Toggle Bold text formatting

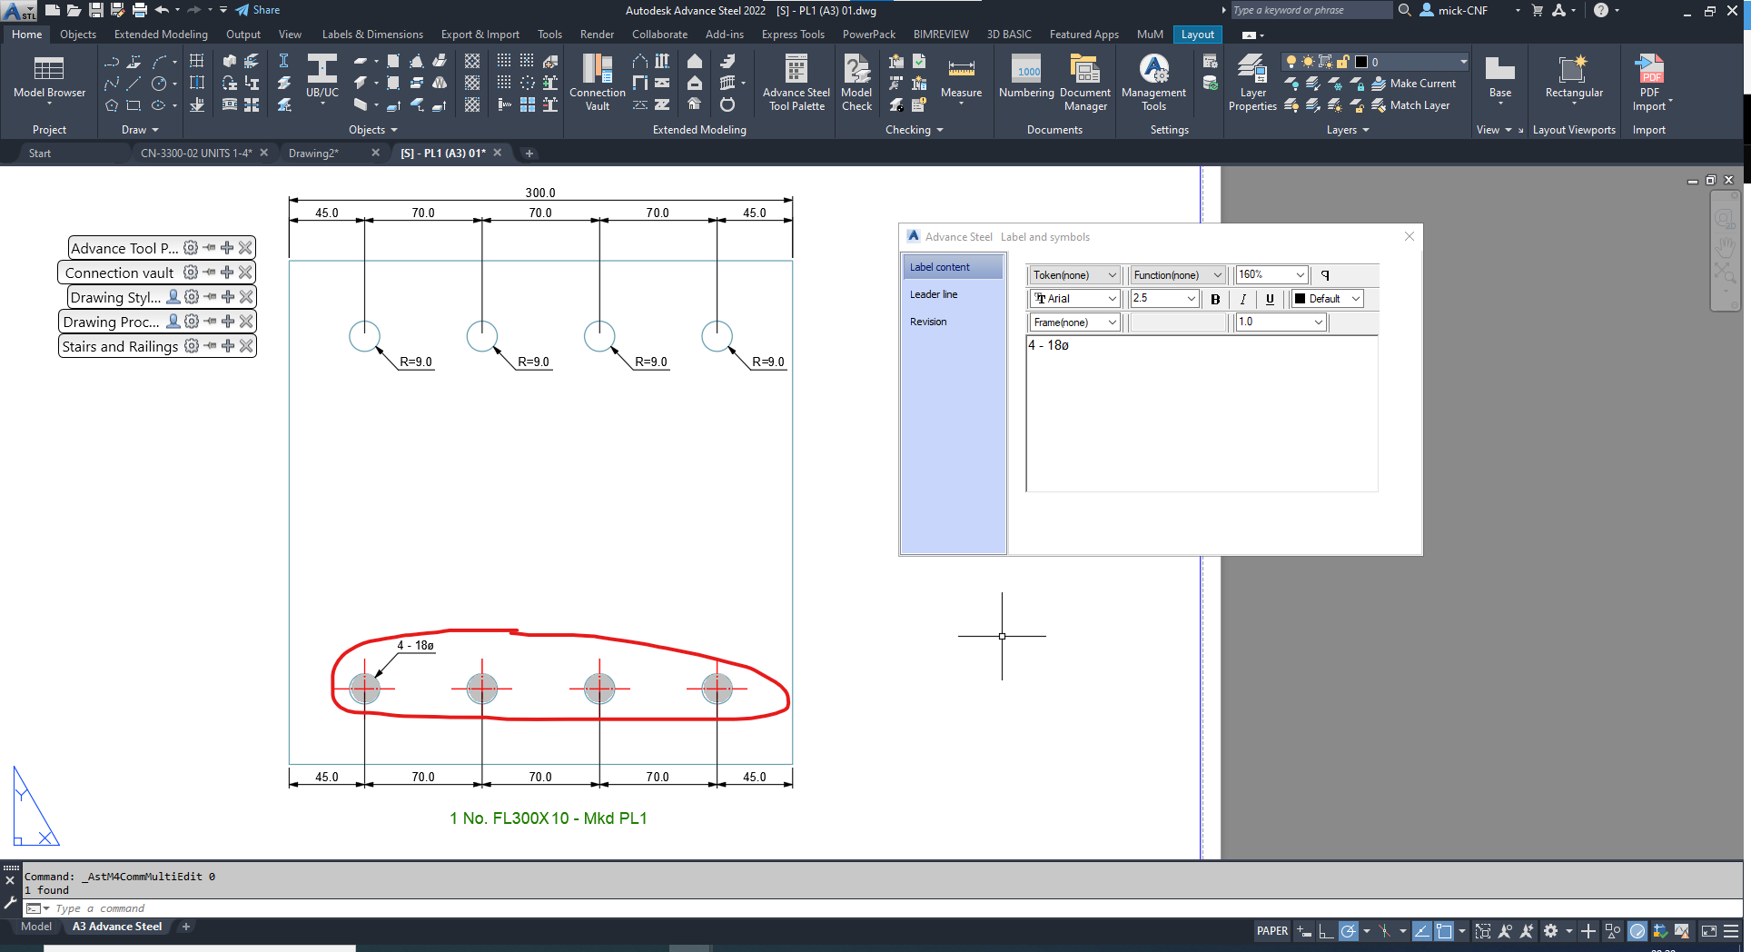point(1215,299)
